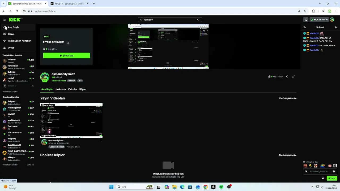
Task: Show the chat viewers list icon
Action: coord(336,27)
